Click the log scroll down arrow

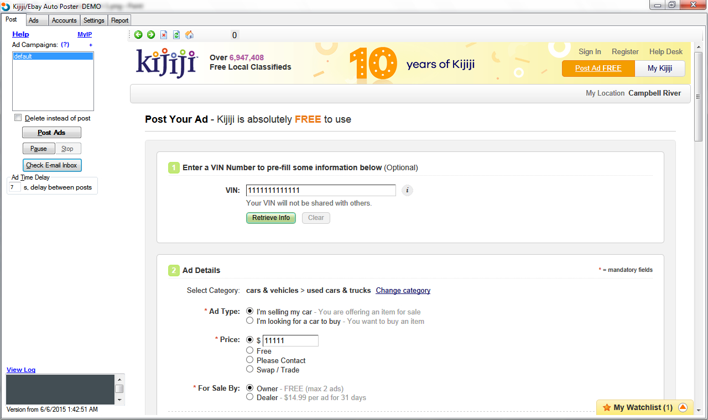119,400
